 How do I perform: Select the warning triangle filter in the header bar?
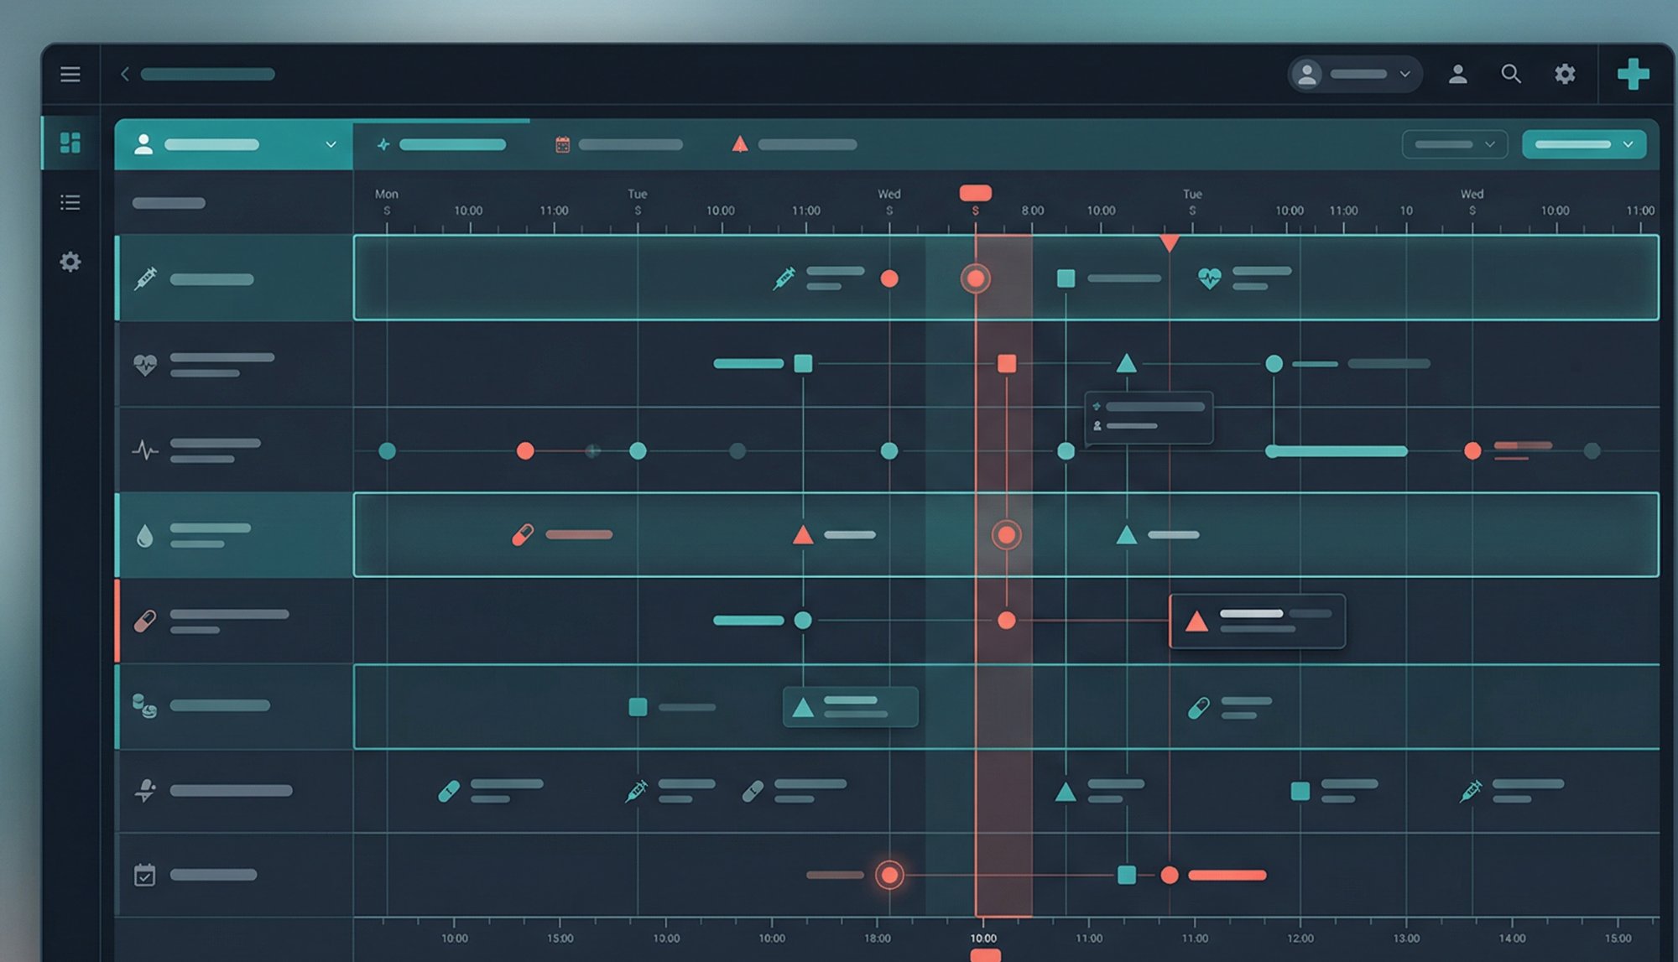tap(738, 143)
